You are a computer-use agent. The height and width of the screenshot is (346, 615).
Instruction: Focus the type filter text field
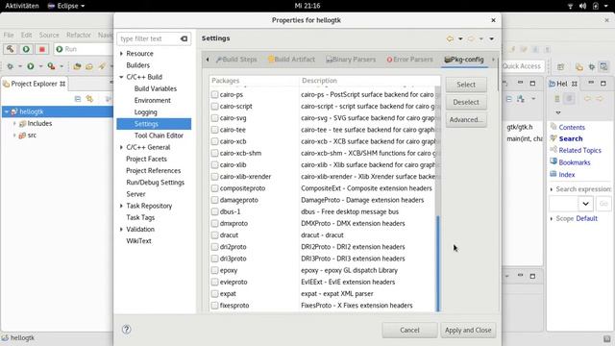click(x=148, y=38)
